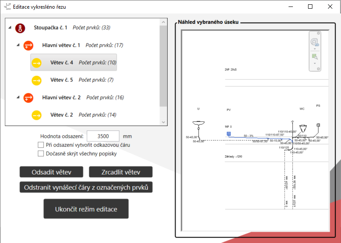This screenshot has width=341, height=243.
Task: Click the dark red Stoupačka č. 1 riser icon
Action: click(x=20, y=28)
